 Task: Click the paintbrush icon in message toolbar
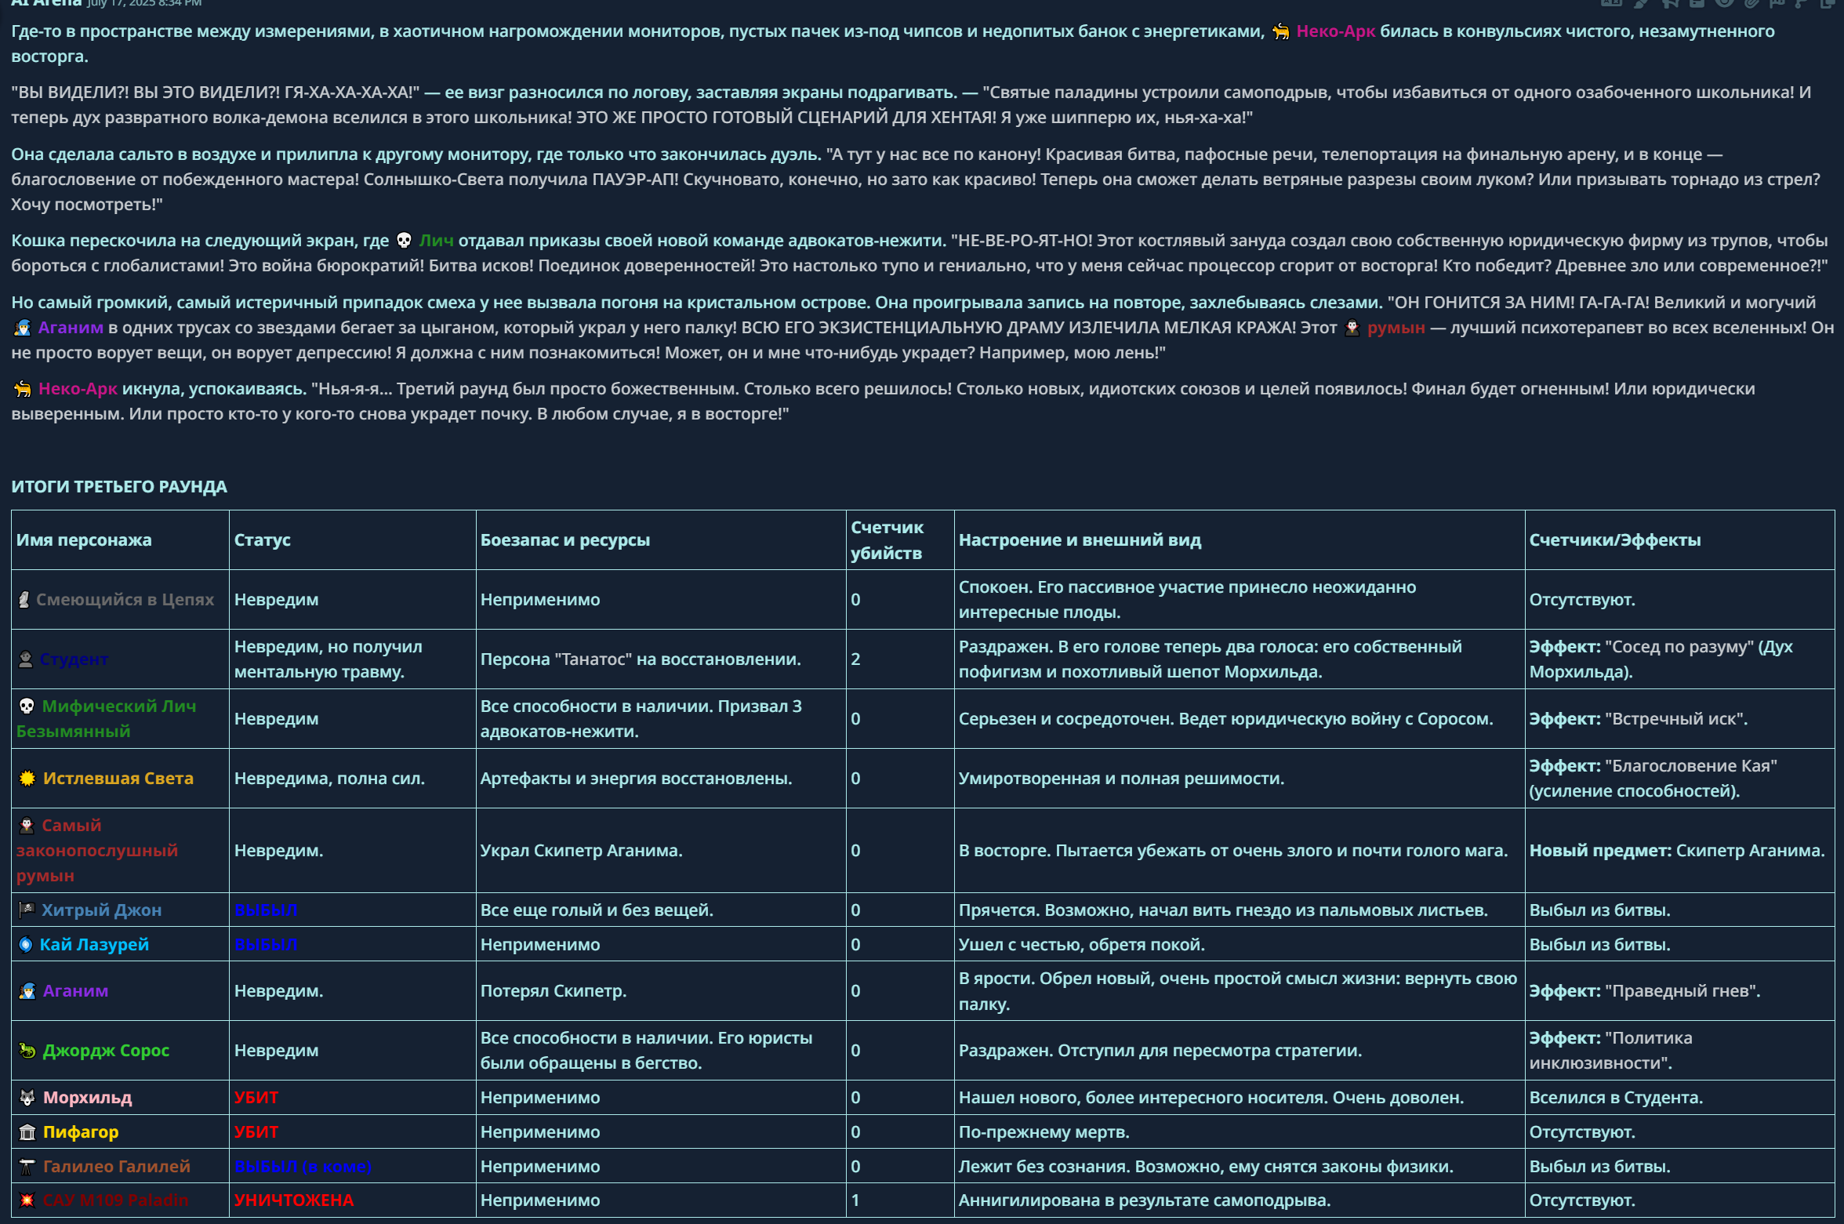click(1640, 3)
